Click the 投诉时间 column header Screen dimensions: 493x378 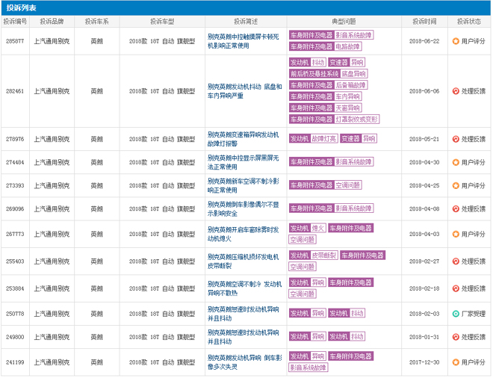coord(424,22)
